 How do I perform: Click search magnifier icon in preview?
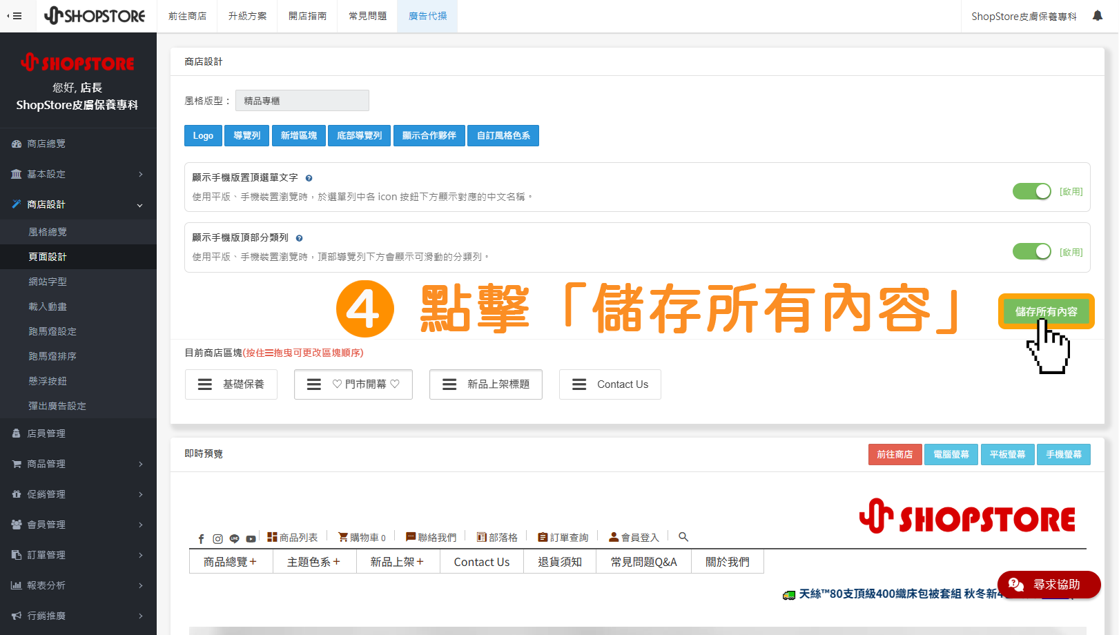click(x=683, y=536)
